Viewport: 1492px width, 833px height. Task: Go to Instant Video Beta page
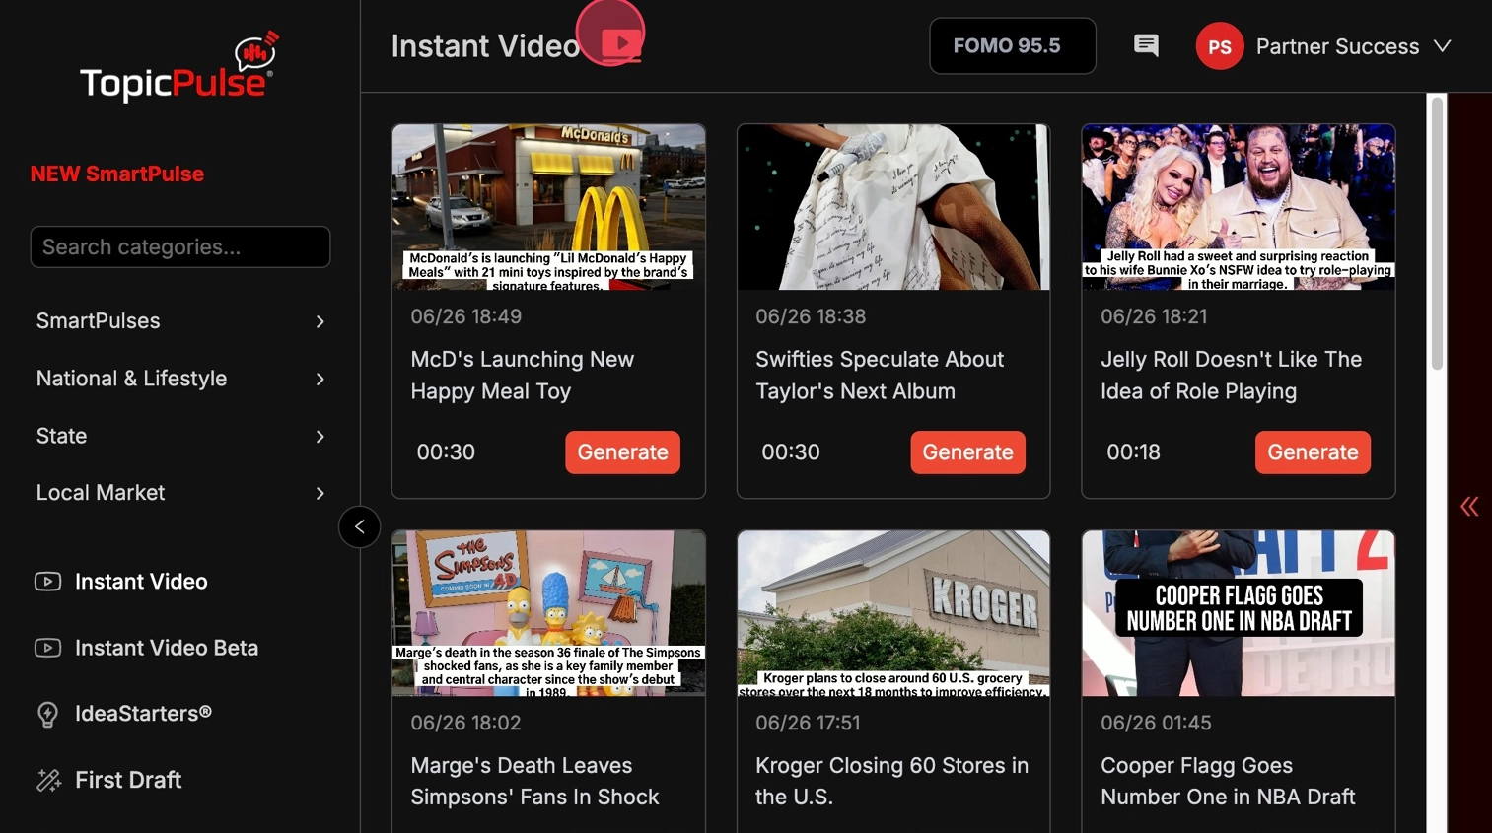167,648
